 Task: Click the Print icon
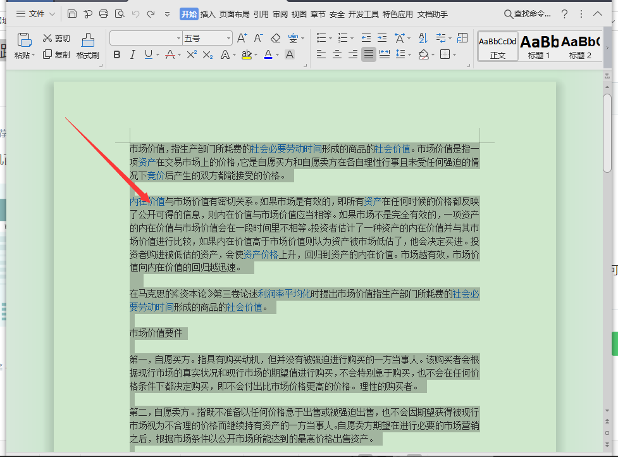[104, 14]
